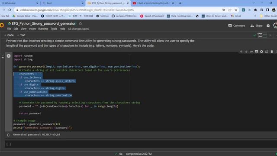277x156 pixels.
Task: Mirror the cell in a tab
Action: [x=267, y=52]
